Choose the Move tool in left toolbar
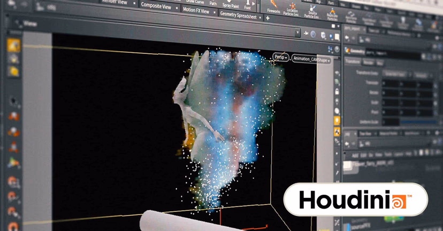443x231 pixels. 13,116
